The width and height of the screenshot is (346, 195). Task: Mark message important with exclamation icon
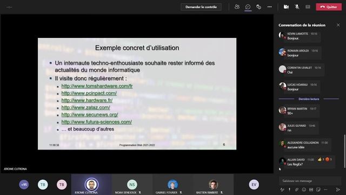[x=289, y=190]
